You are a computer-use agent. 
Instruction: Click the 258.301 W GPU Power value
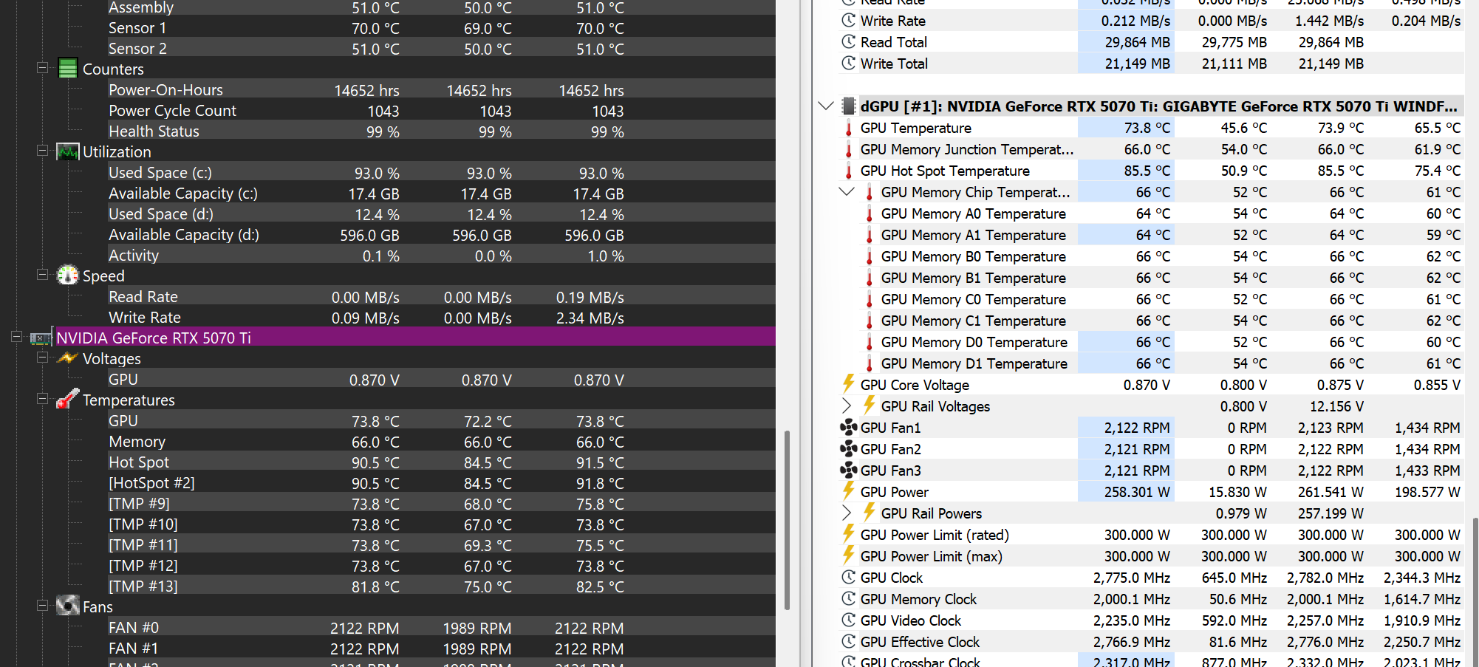pos(1137,492)
